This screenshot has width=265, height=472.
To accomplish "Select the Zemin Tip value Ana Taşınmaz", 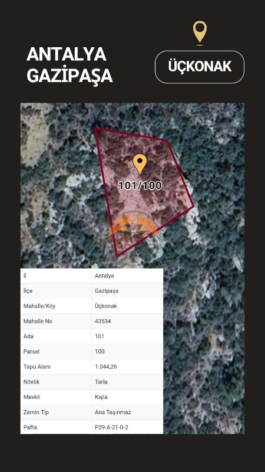I will (x=112, y=412).
